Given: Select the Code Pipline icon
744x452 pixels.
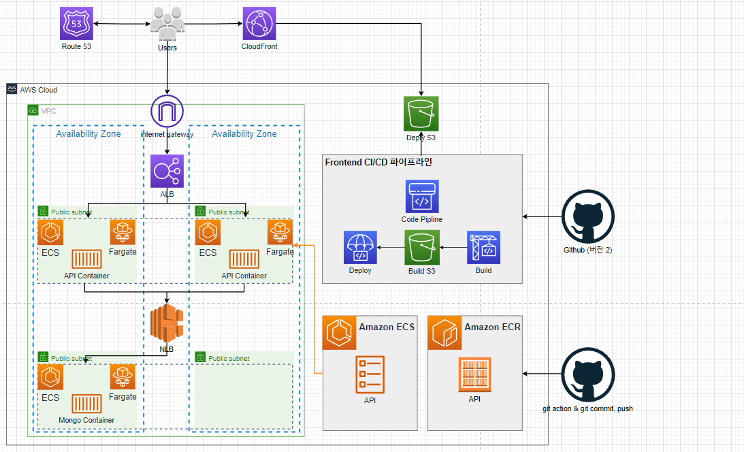Looking at the screenshot, I should pos(422,196).
